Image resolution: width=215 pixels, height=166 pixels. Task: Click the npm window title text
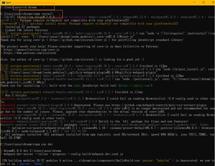[9, 3]
